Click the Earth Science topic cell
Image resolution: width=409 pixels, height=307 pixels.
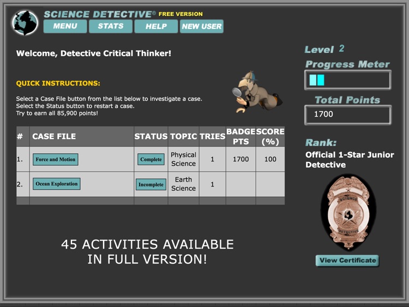[x=183, y=184]
